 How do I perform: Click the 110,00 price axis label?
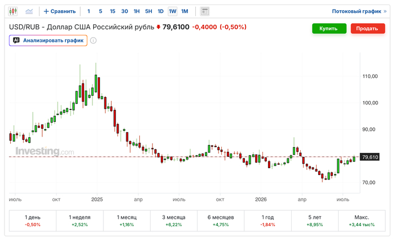[370, 76]
